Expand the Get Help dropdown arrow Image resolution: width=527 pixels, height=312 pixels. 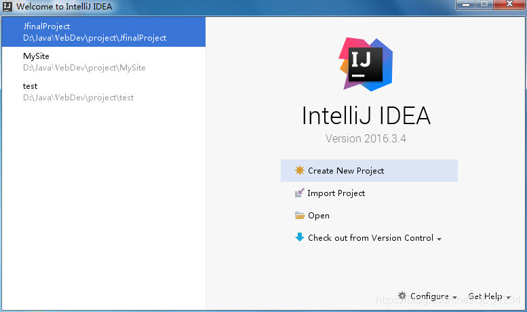[509, 298]
